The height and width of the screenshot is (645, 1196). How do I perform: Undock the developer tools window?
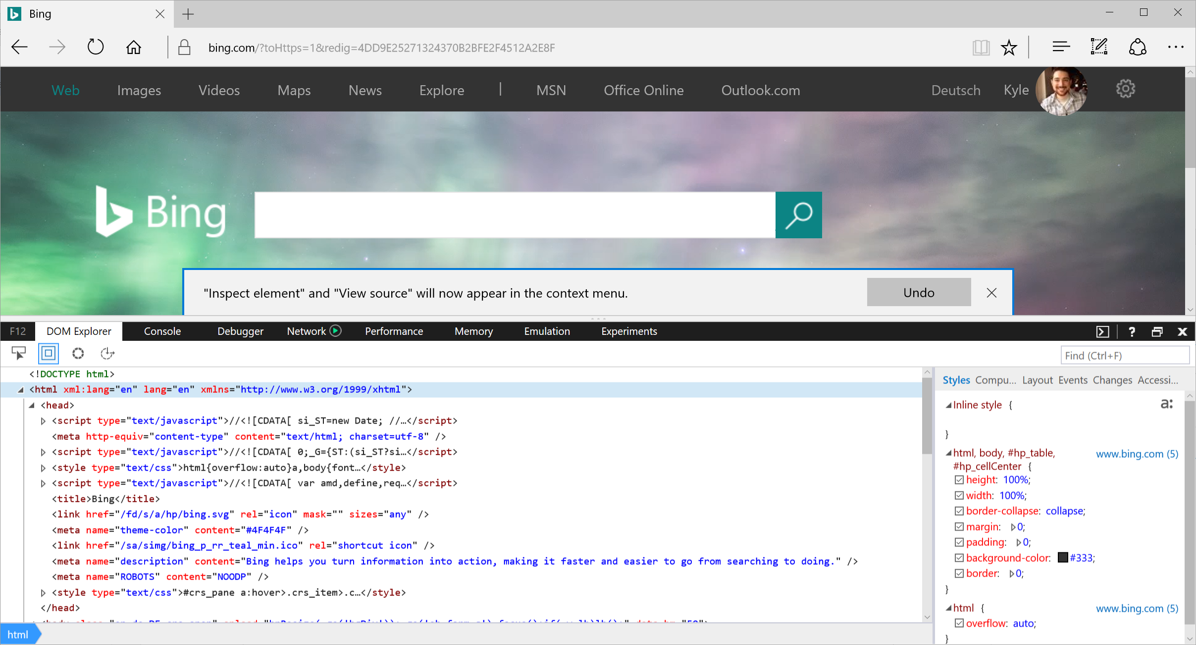pos(1157,331)
